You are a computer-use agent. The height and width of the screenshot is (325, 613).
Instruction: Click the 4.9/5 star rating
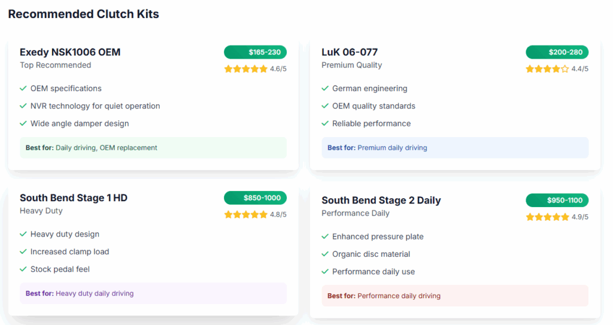tap(557, 217)
